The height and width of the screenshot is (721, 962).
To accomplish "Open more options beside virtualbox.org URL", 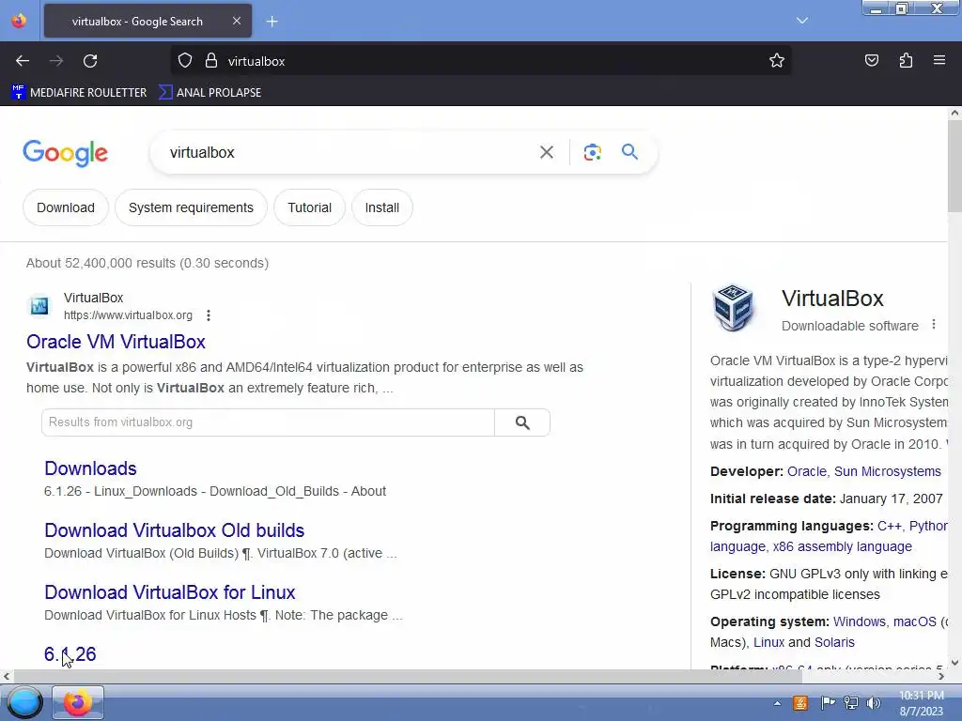I will click(209, 315).
